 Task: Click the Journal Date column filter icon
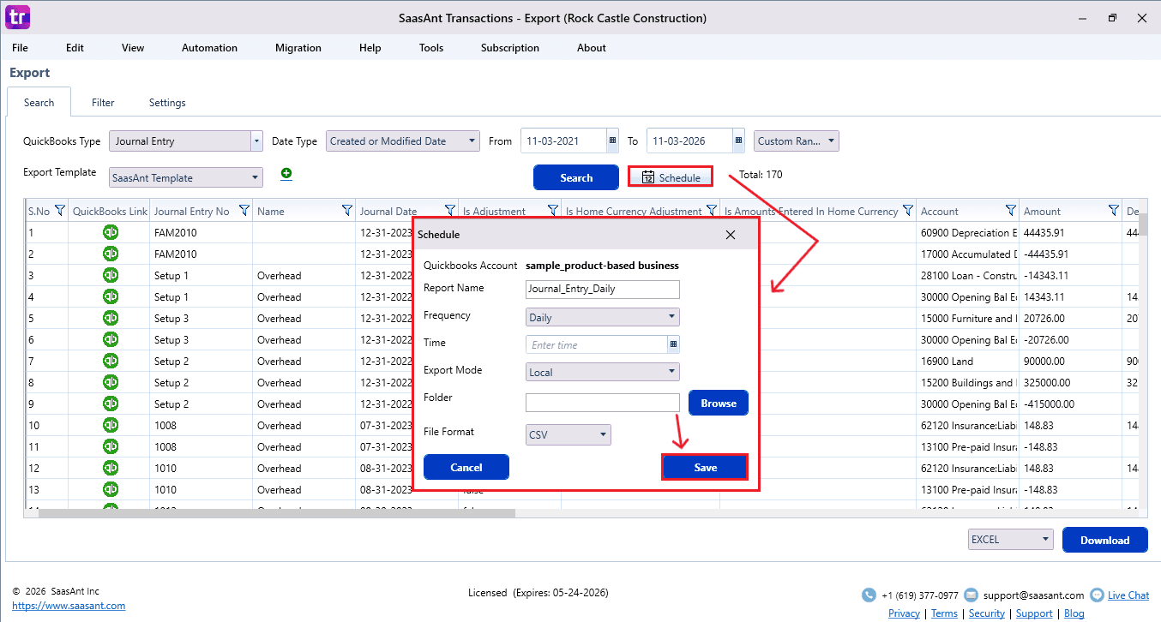coord(449,211)
